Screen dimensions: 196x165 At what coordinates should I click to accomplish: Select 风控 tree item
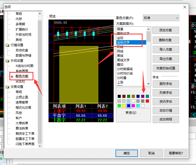tap(19, 113)
